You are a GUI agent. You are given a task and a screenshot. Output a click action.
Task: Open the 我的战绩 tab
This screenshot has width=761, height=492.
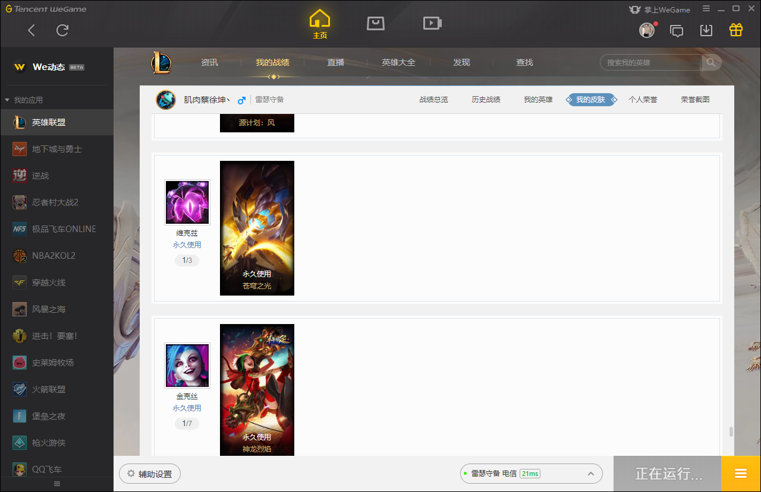pos(273,62)
